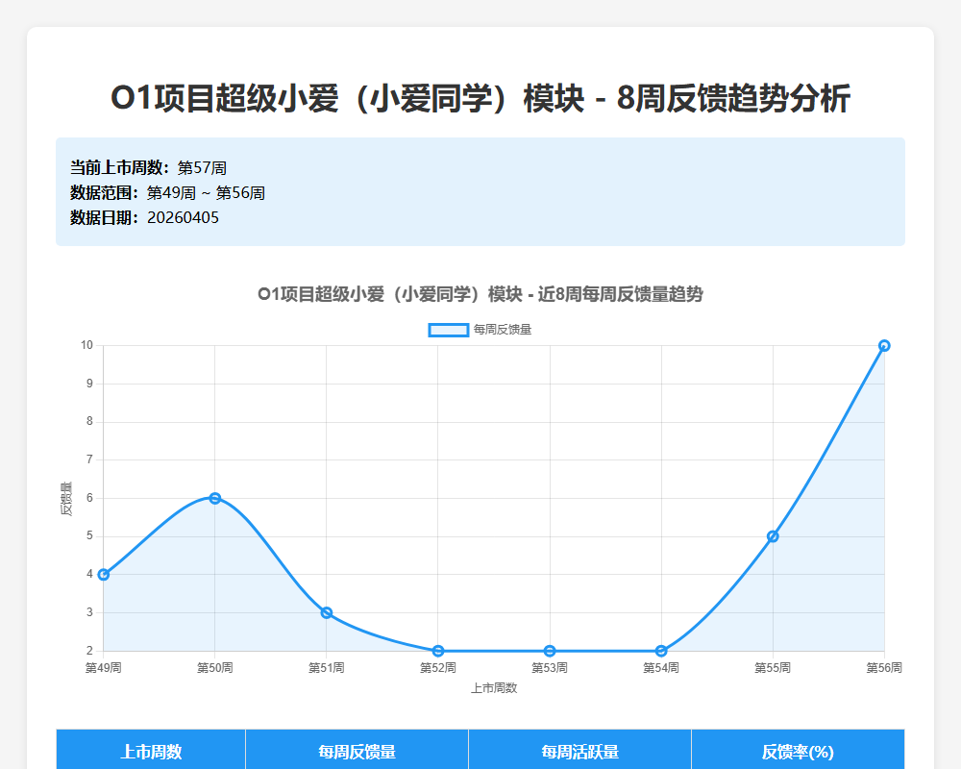Viewport: 961px width, 769px height.
Task: Select the 第56周 peak data point
Action: [884, 346]
